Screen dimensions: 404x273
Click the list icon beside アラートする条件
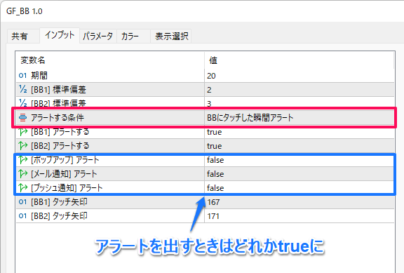tap(22, 118)
